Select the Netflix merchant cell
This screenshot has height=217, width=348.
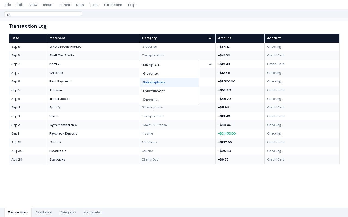93,64
